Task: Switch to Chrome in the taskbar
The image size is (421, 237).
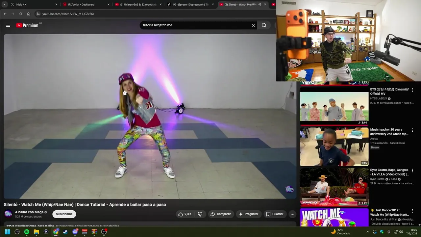Action: 56,232
